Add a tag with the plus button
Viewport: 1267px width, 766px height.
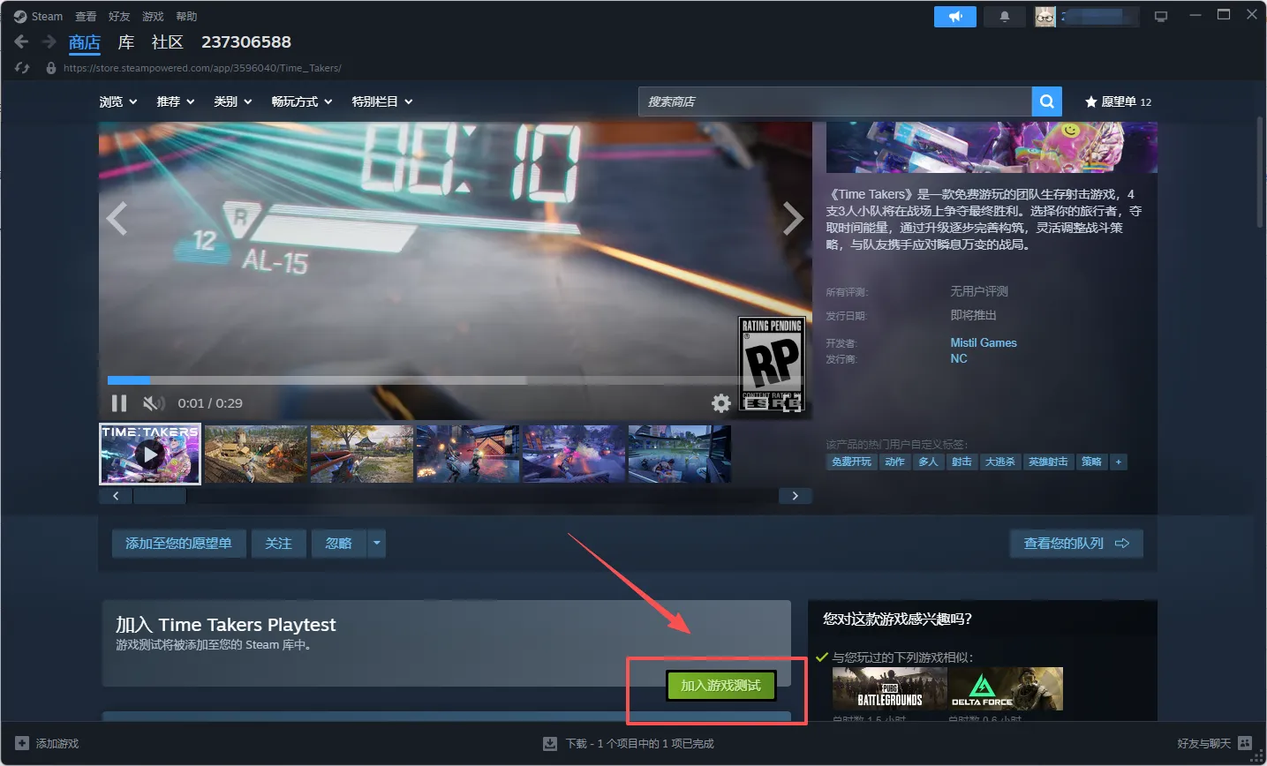pos(1119,462)
